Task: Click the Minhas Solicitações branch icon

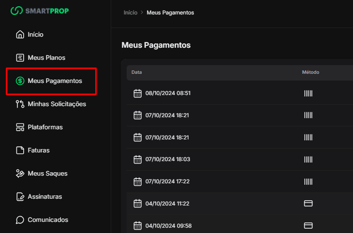Action: 20,104
